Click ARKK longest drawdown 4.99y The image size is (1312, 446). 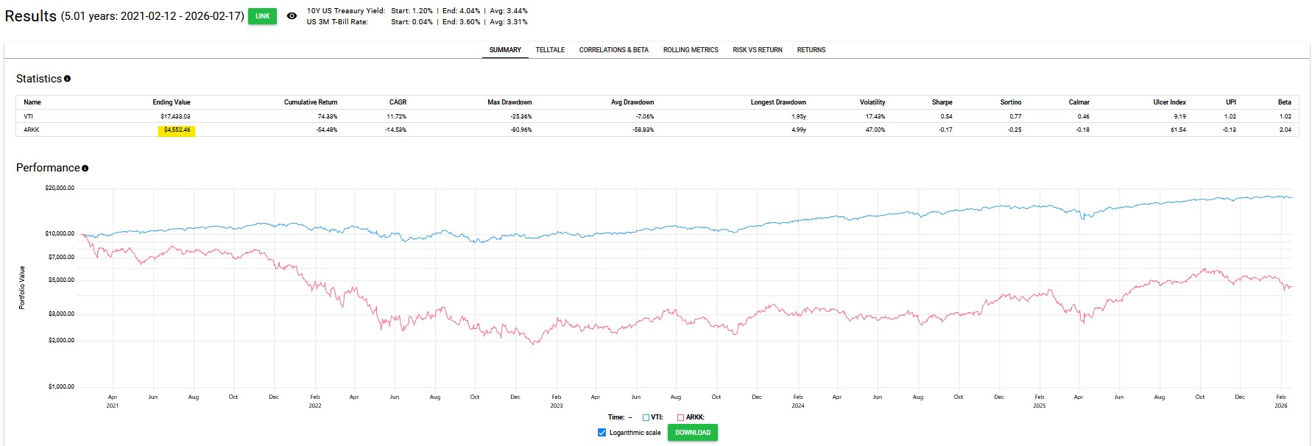click(x=799, y=130)
